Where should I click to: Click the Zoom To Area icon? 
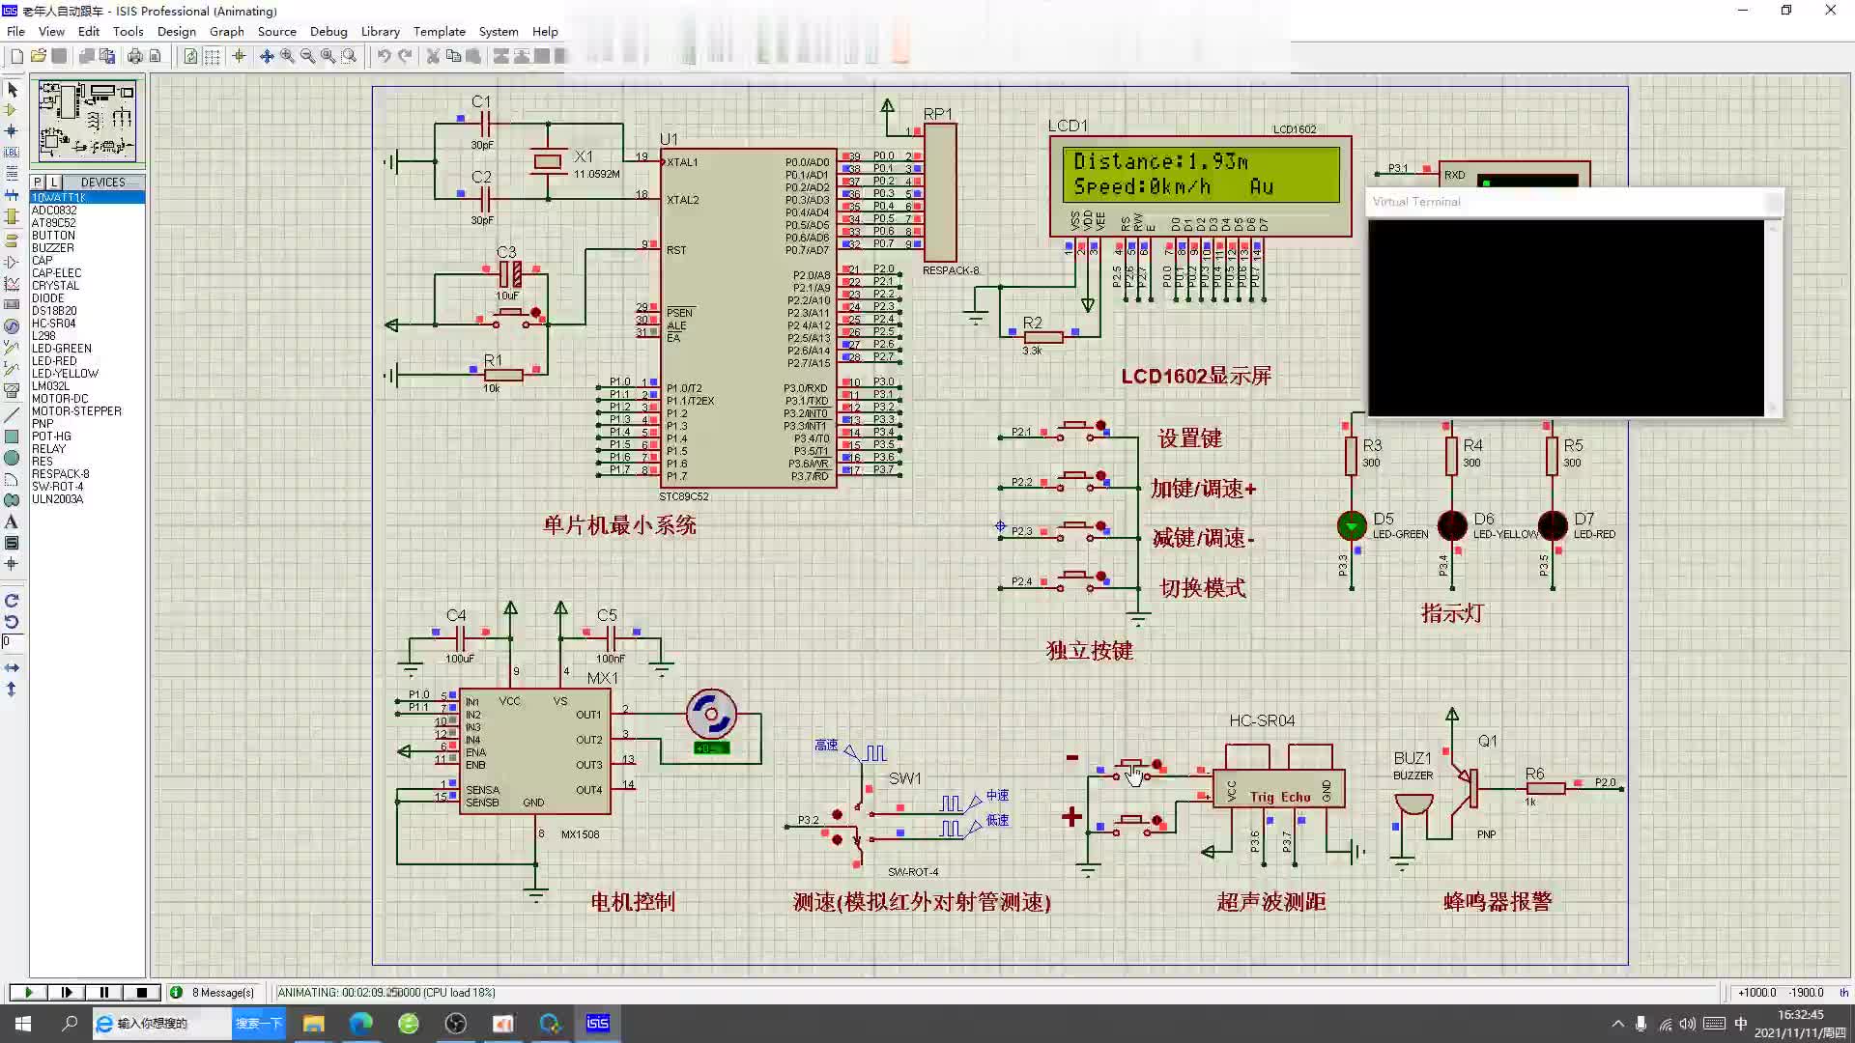coord(349,56)
